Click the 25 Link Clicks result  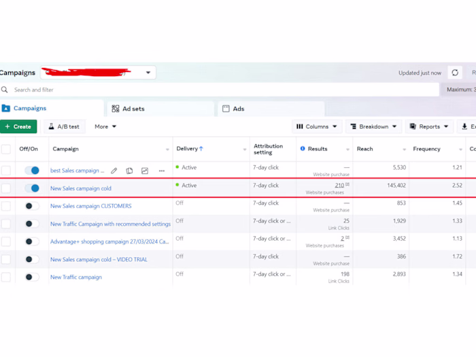[x=346, y=221]
